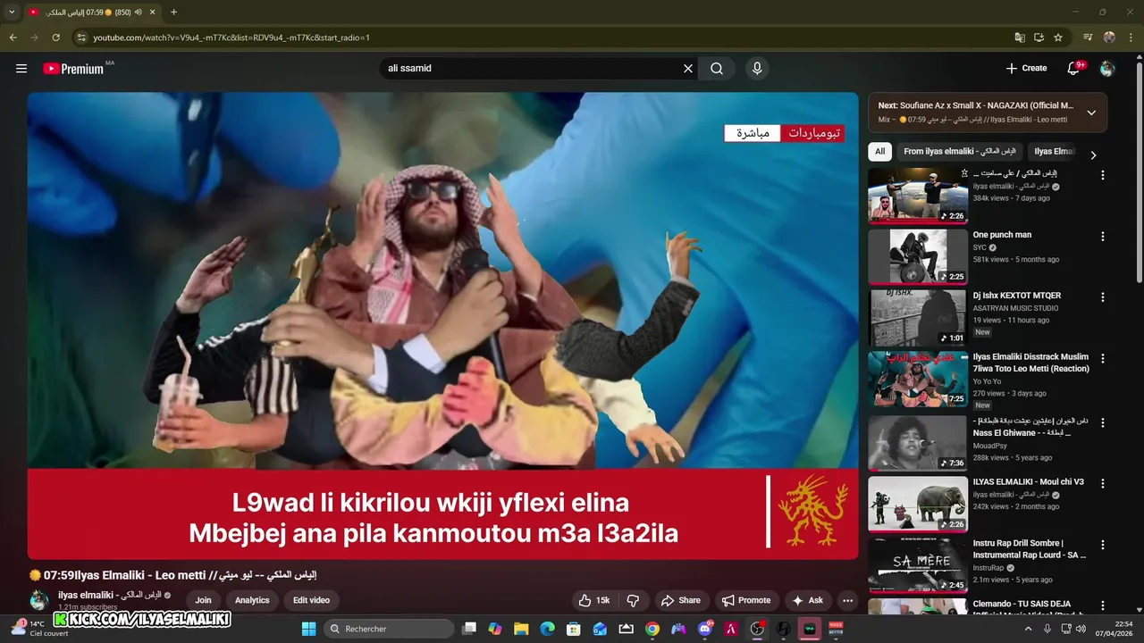Open Windows Start button
This screenshot has height=643, width=1144.
[x=308, y=629]
